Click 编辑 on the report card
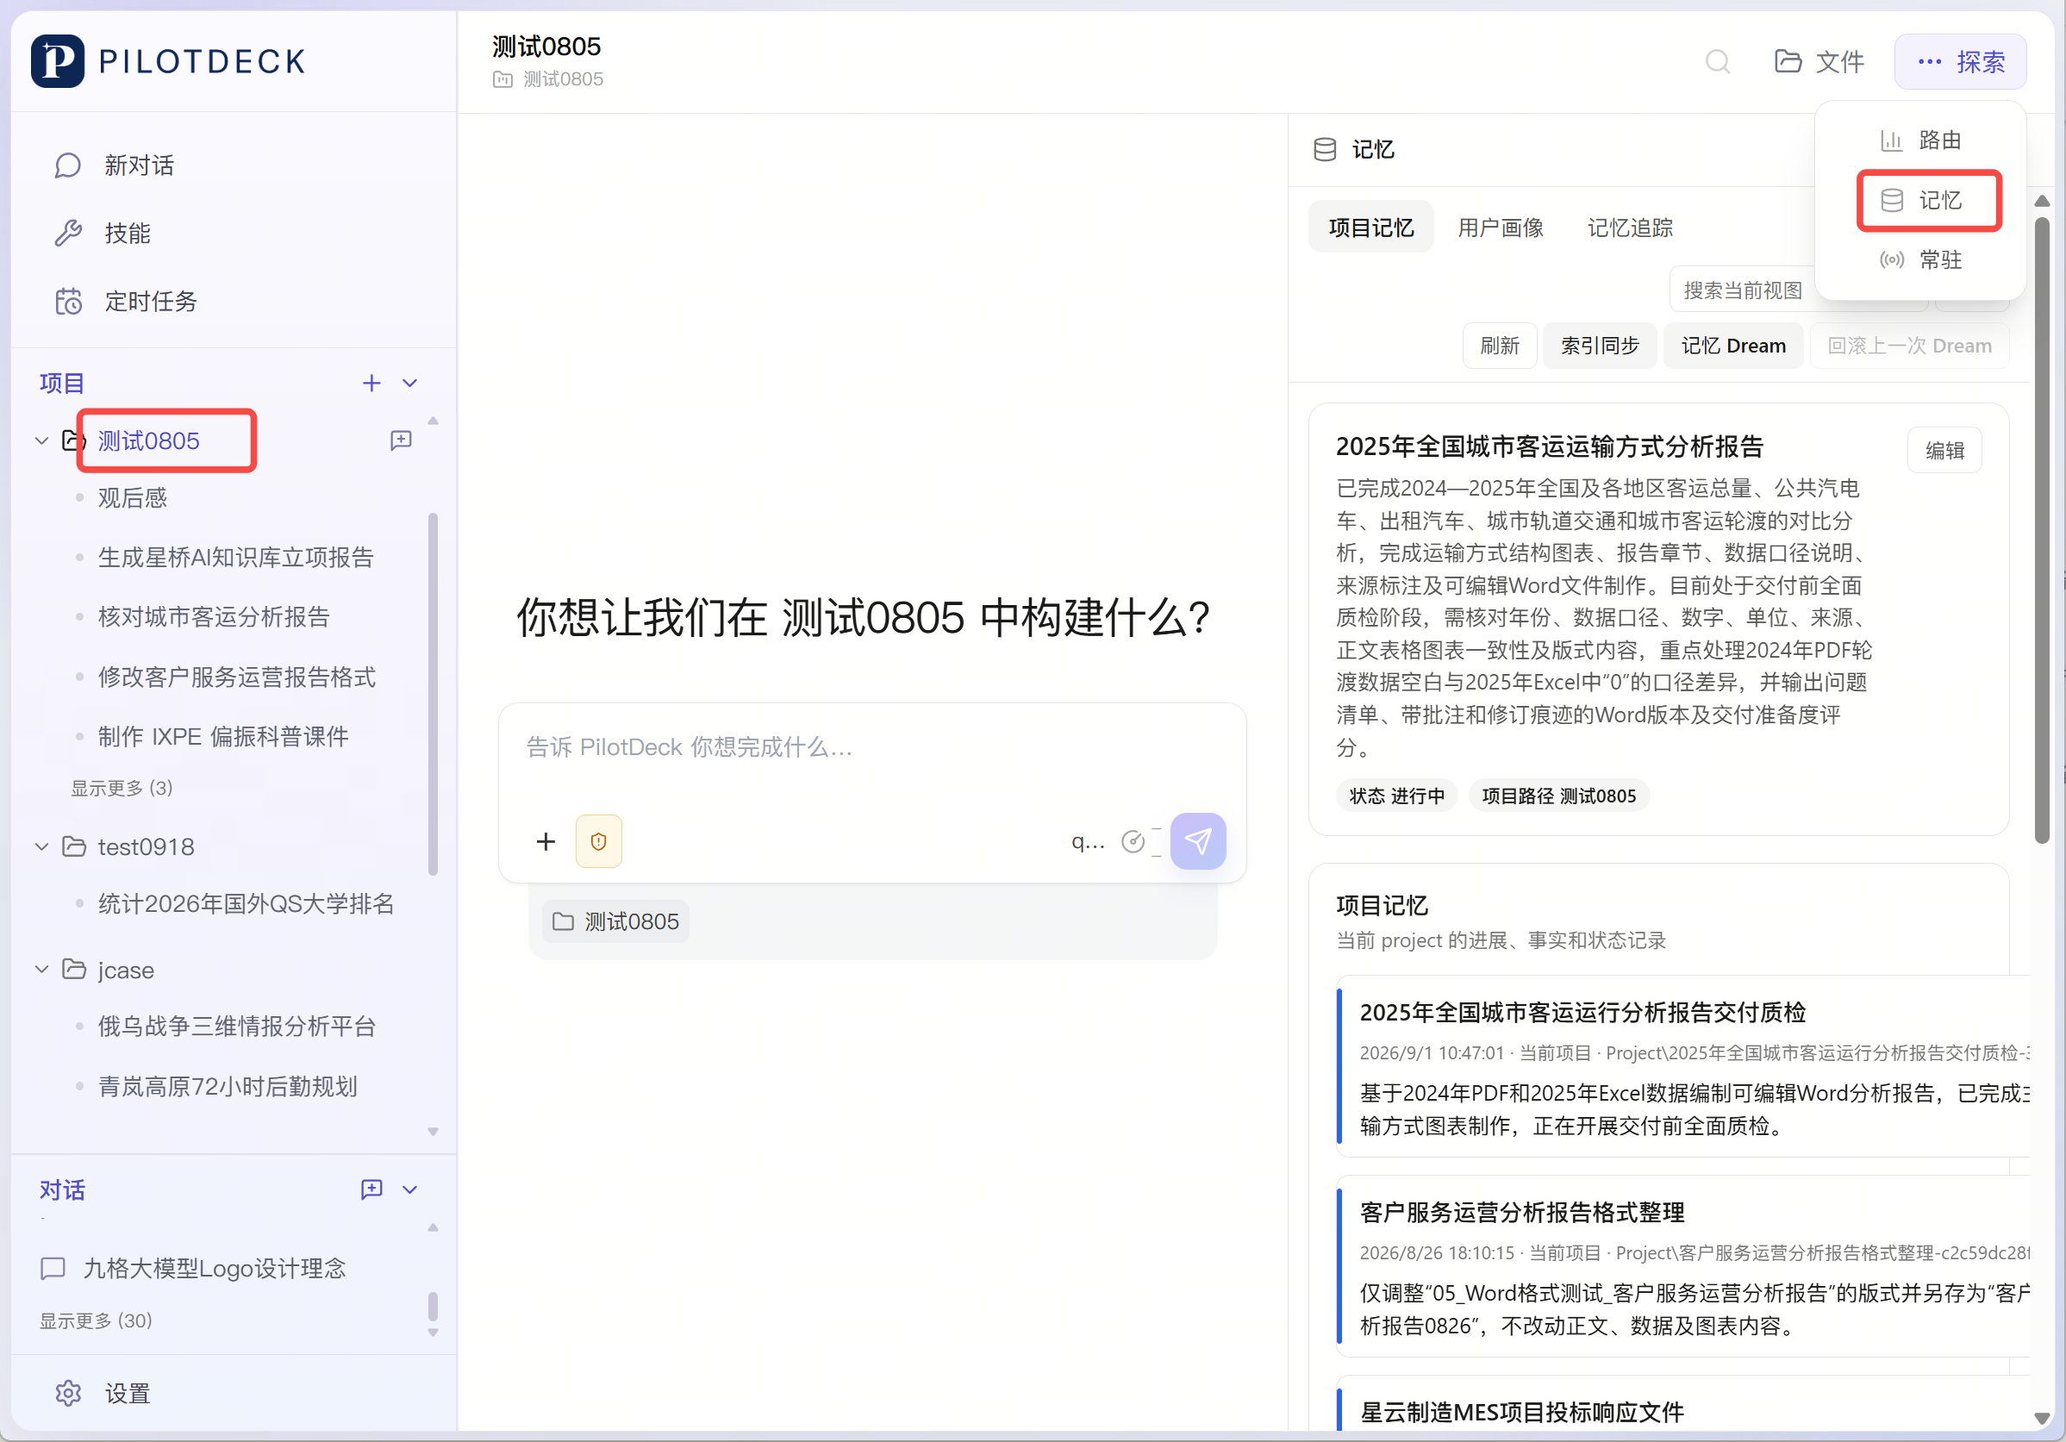 tap(1944, 450)
